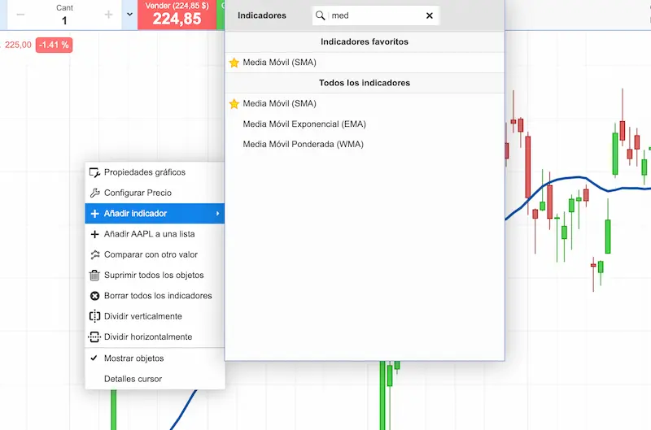Click the Propiedades gráficos icon

(94, 172)
